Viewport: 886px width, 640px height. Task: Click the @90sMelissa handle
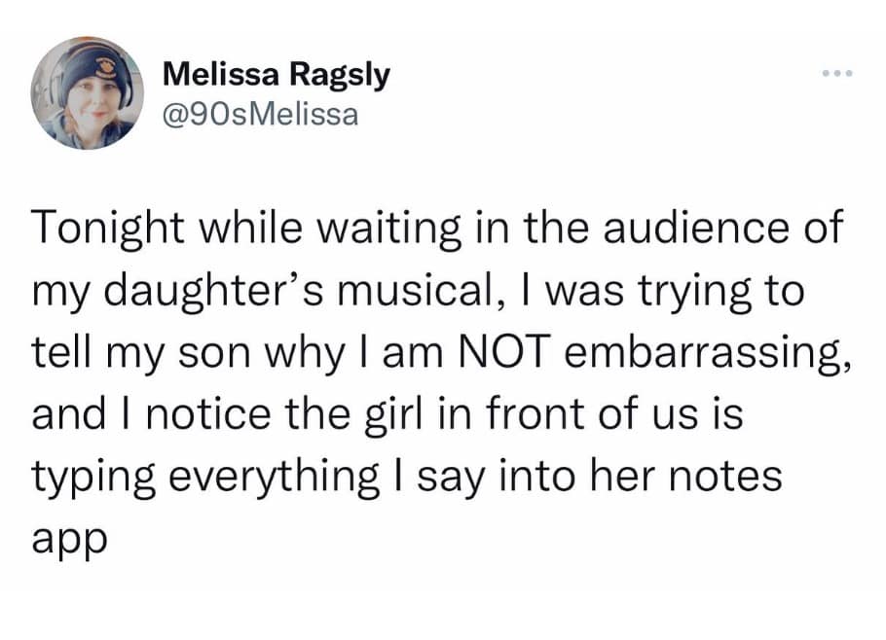pyautogui.click(x=260, y=114)
